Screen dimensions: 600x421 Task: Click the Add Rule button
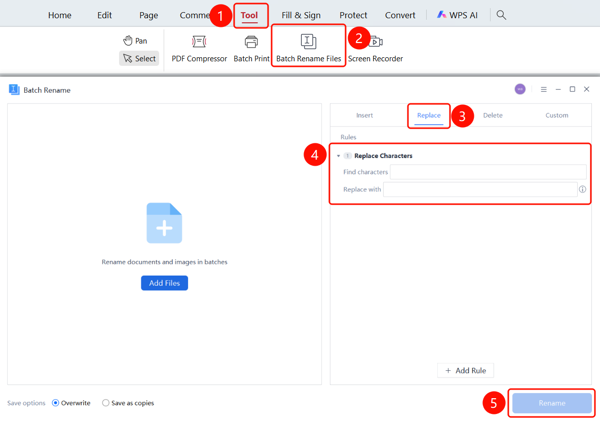coord(465,370)
